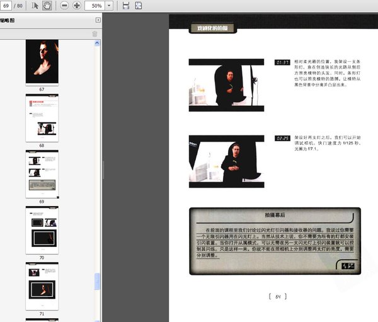Image resolution: width=378 pixels, height=322 pixels.
Task: Click the page number field showing 69
Action: 6,6
